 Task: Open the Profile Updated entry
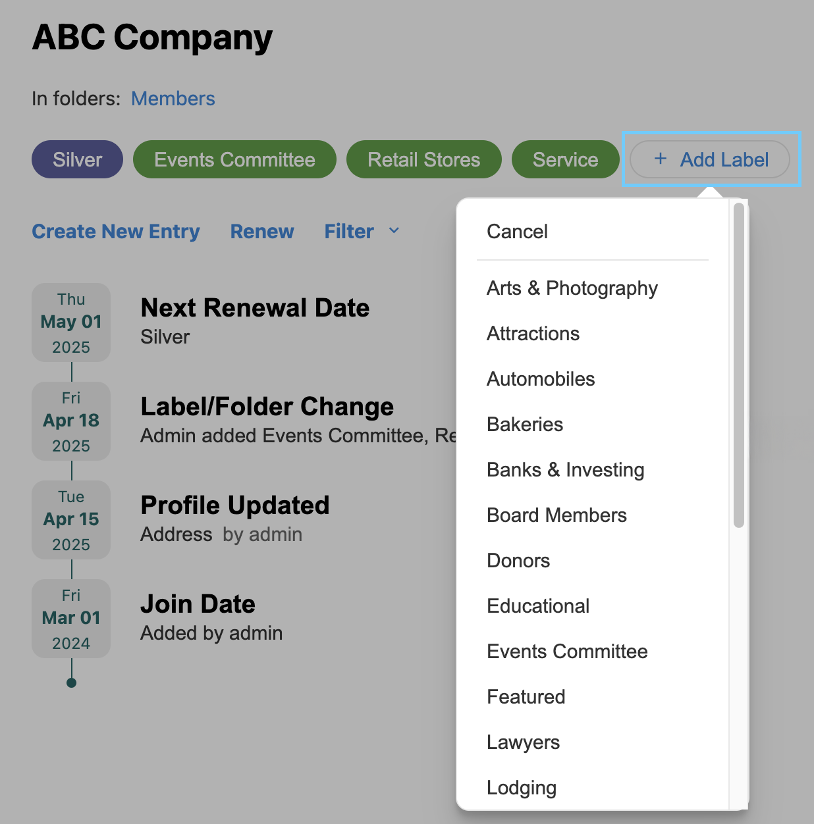pos(234,505)
